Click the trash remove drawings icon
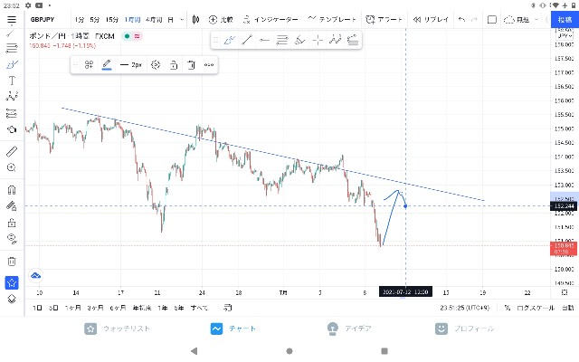Viewport: 579px width, 362px height. pos(12,262)
